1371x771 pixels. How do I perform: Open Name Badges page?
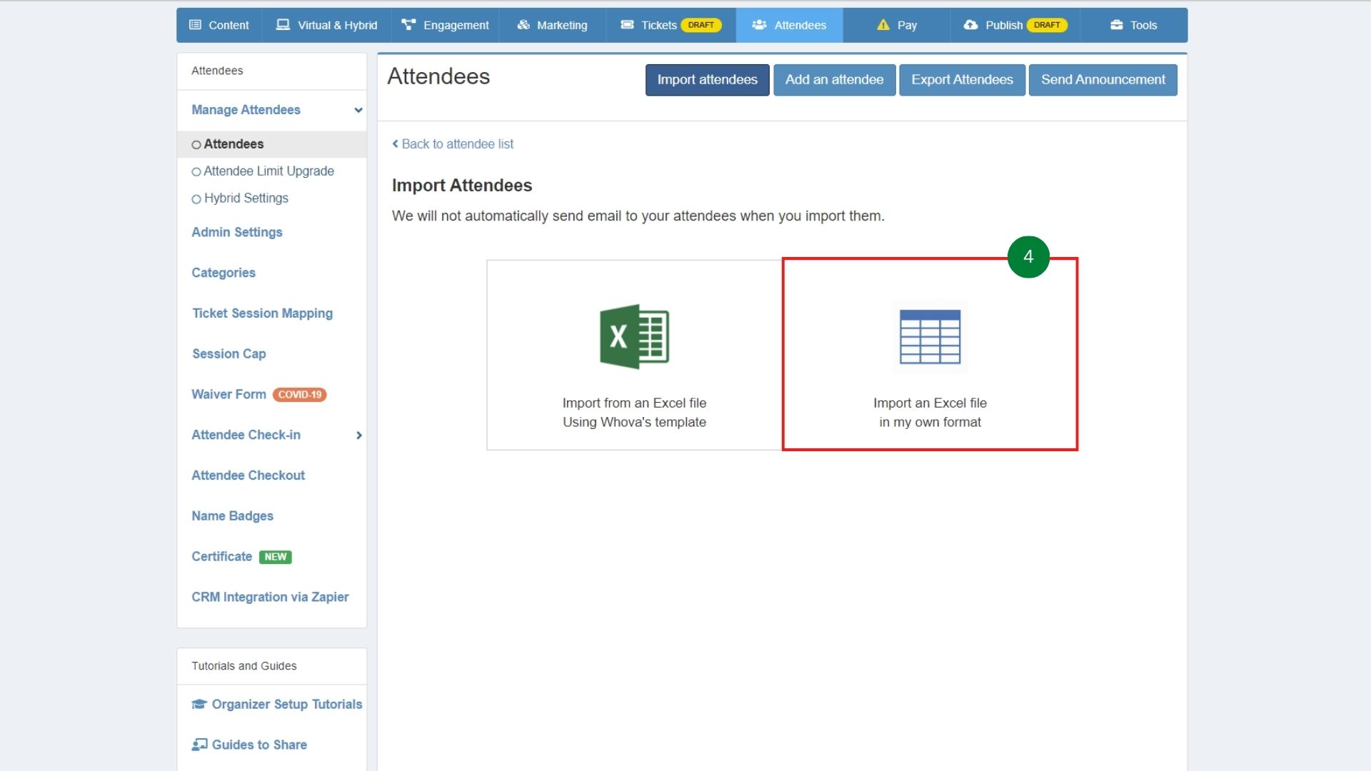pyautogui.click(x=232, y=516)
